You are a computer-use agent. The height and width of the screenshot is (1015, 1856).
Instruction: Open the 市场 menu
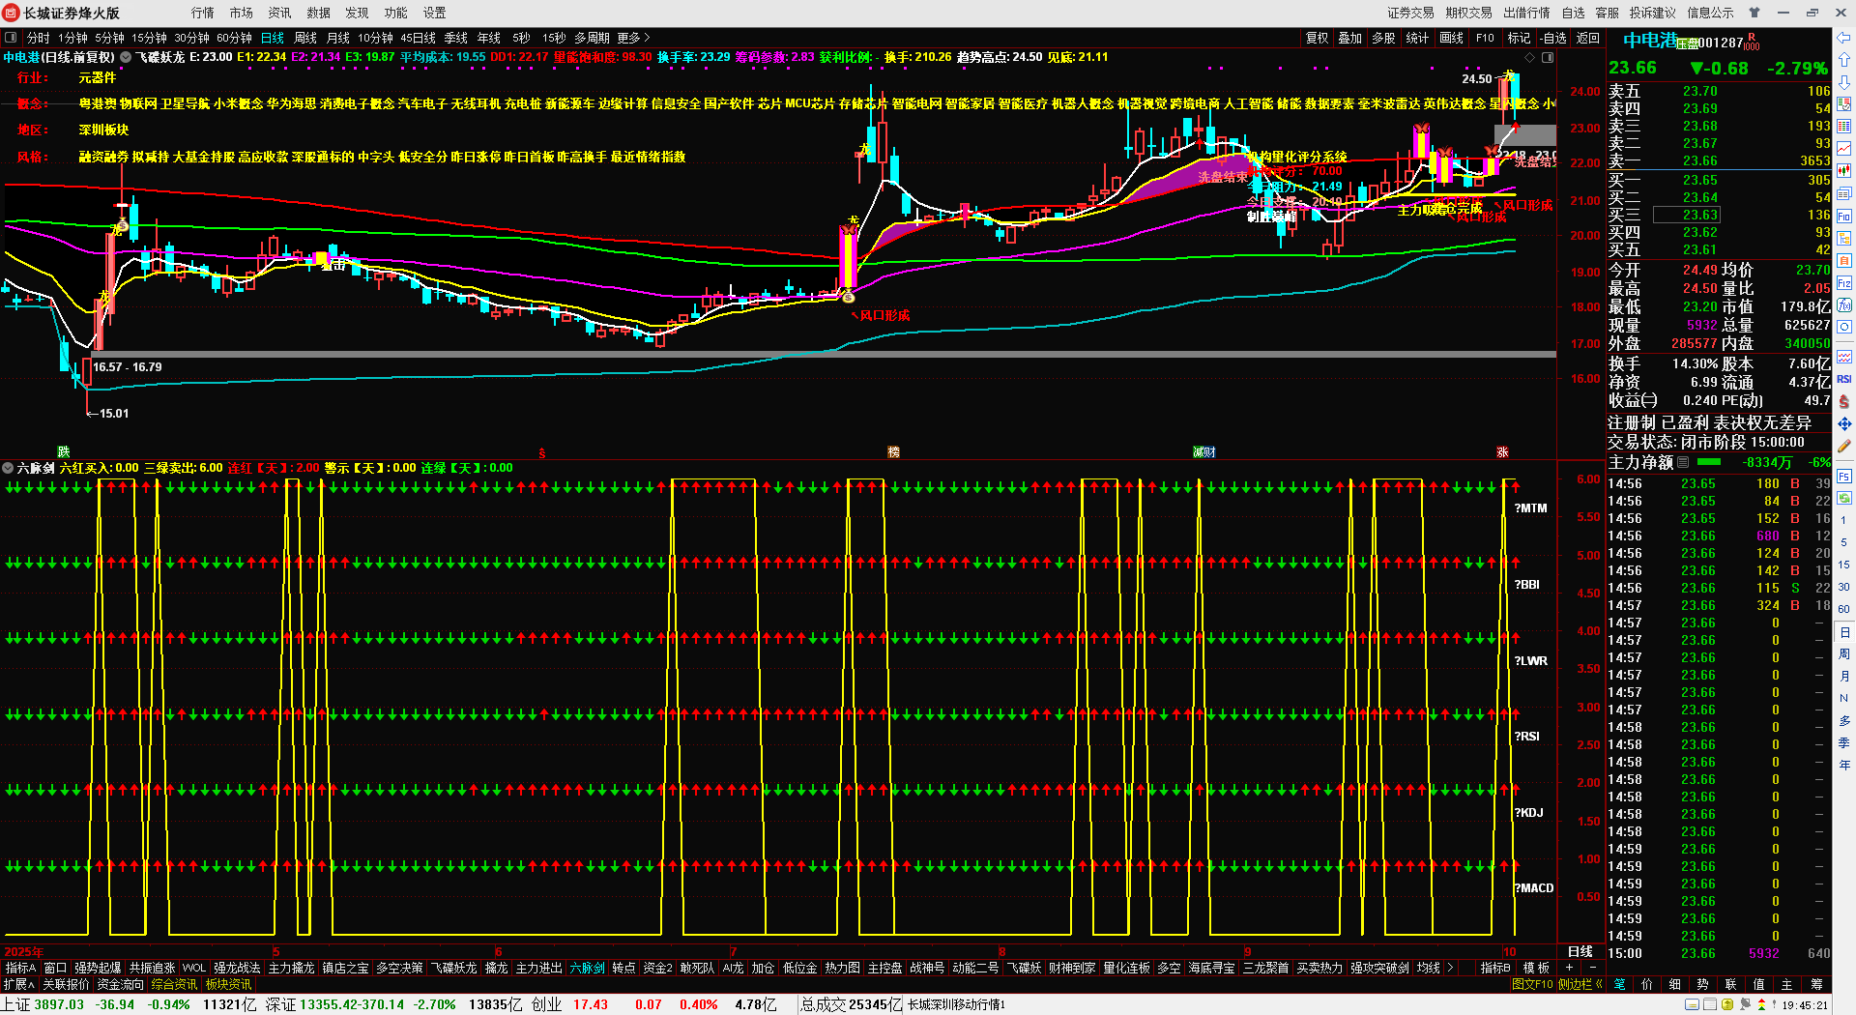point(241,13)
